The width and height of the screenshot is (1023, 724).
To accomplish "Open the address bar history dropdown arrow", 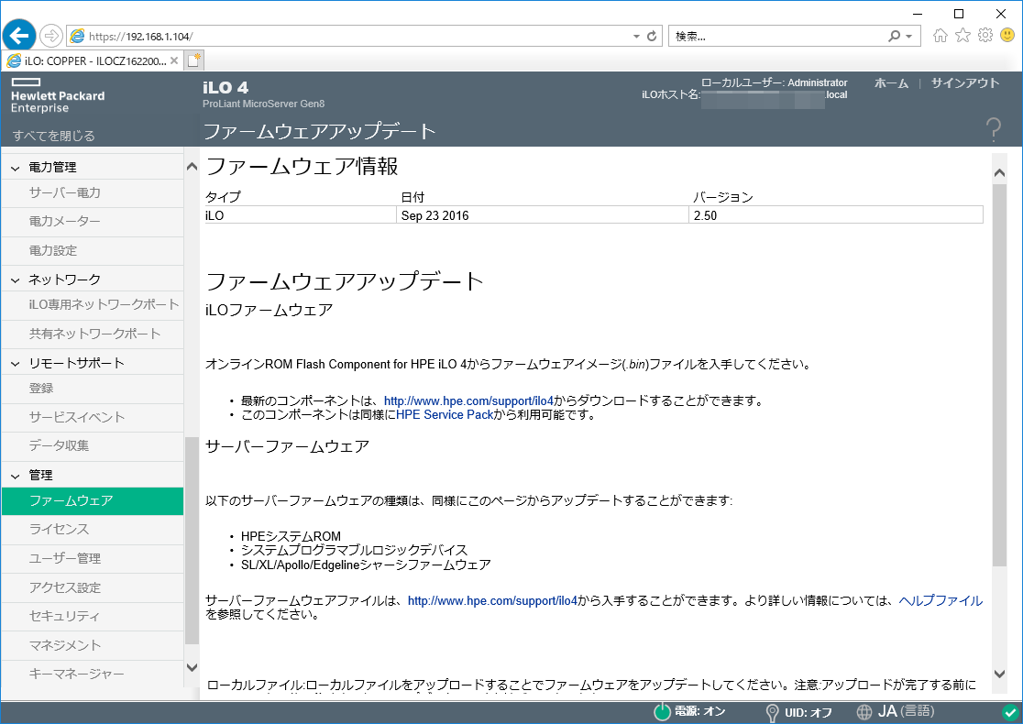I will point(636,37).
